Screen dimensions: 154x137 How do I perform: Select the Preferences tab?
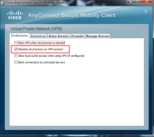coord(20,35)
